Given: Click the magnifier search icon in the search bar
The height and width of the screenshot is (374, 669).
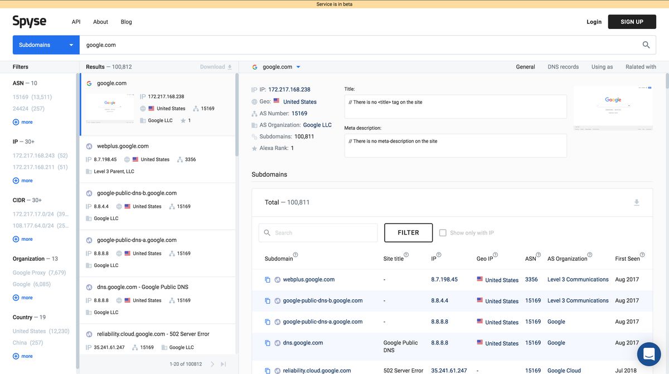Looking at the screenshot, I should [646, 45].
